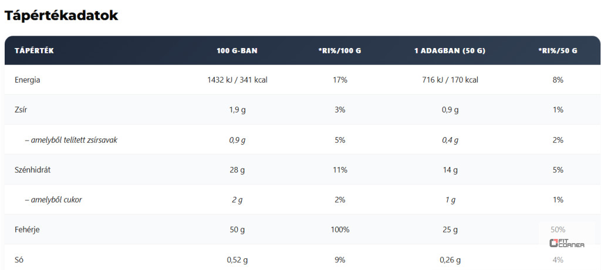Click the 716 kJ / 170 kcal value

[x=450, y=80]
